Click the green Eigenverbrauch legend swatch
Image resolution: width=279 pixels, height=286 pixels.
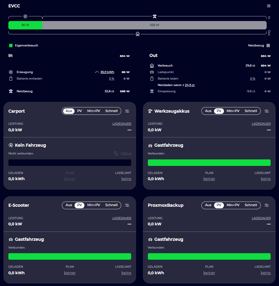point(11,45)
